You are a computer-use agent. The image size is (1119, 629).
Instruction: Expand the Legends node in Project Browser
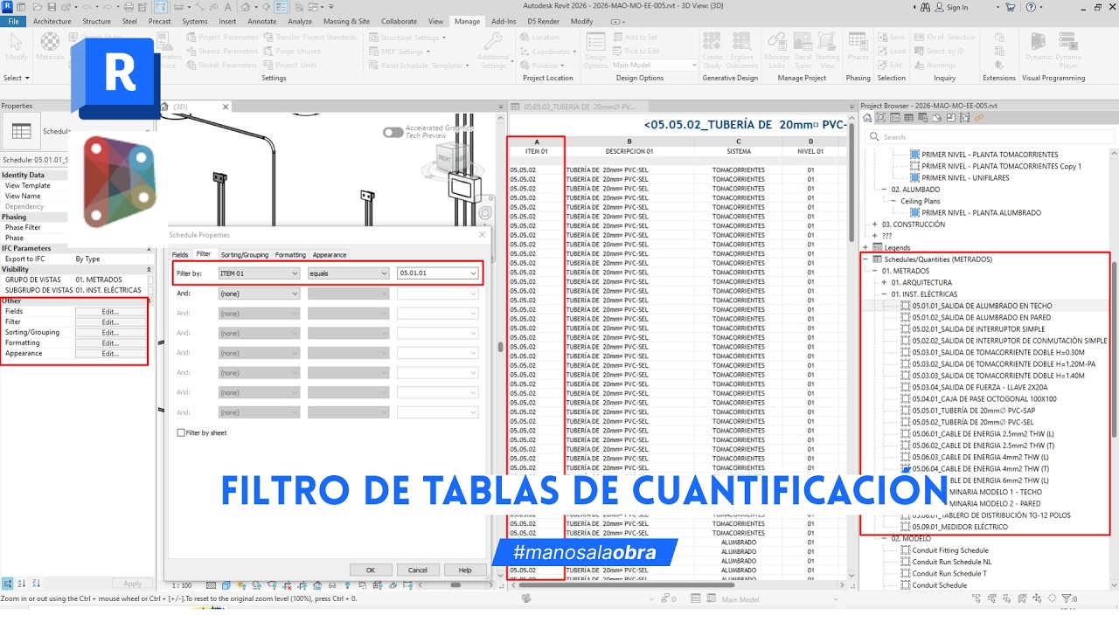tap(865, 247)
